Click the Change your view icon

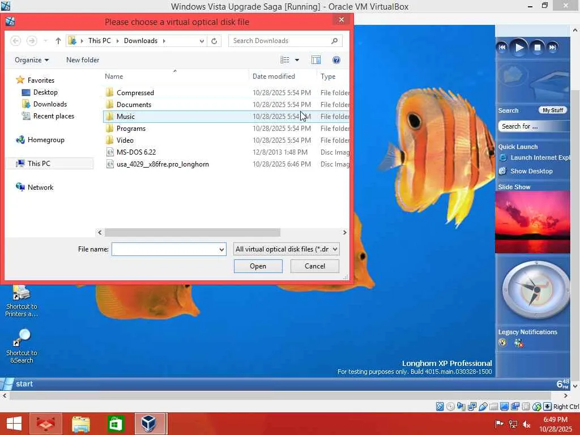pyautogui.click(x=284, y=60)
